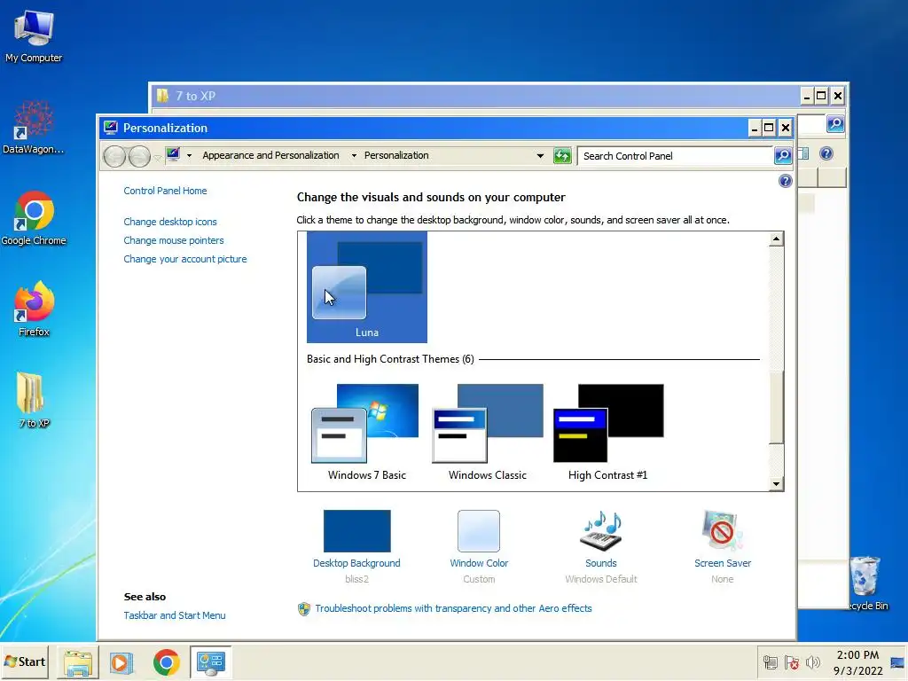Viewport: 908px width, 681px height.
Task: Open the Change mouse pointers link
Action: coord(173,240)
